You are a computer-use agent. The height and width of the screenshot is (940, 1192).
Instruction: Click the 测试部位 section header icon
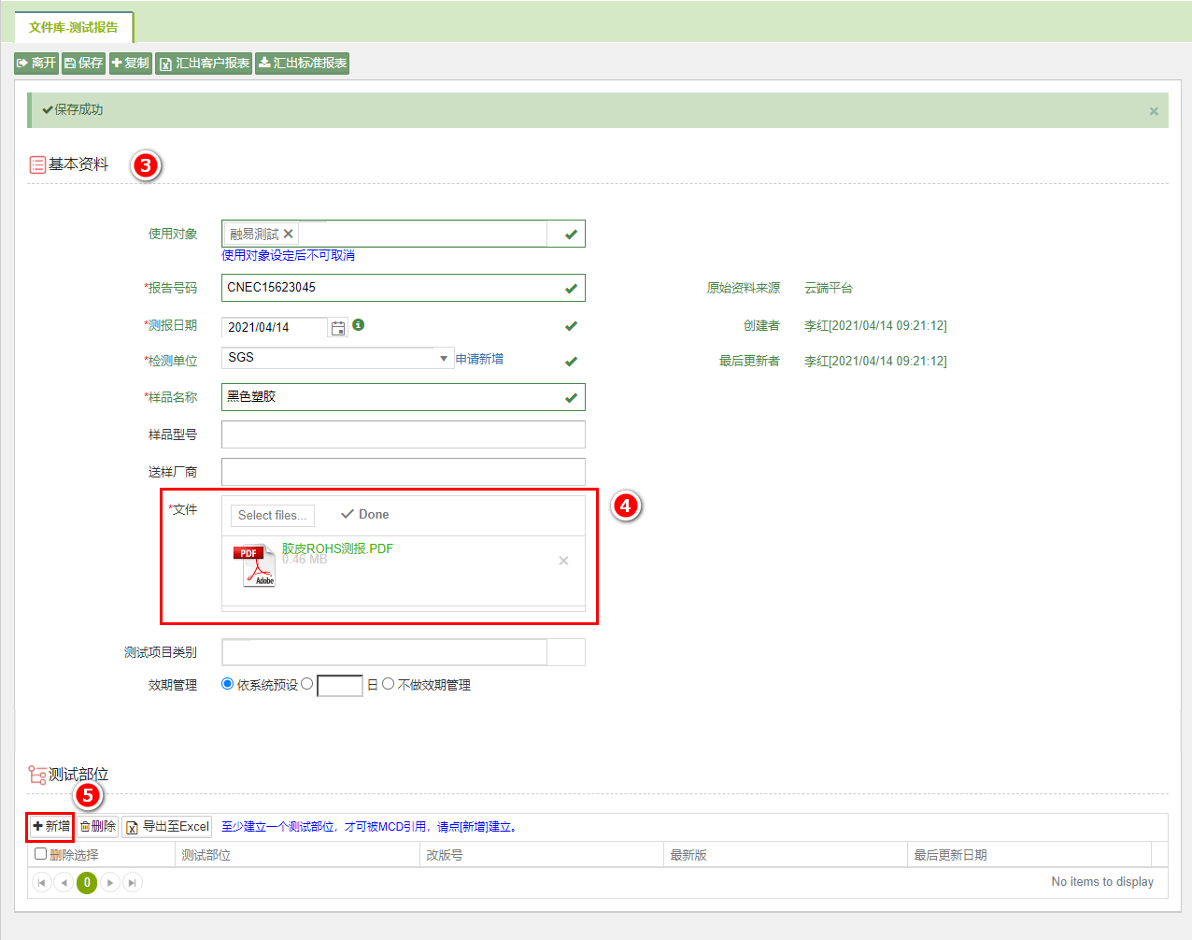pyautogui.click(x=37, y=775)
